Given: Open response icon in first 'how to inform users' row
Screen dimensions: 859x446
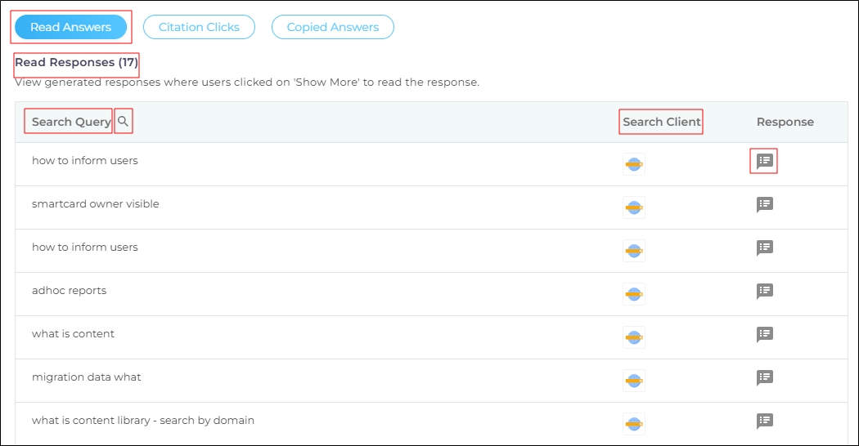Looking at the screenshot, I should click(x=764, y=161).
